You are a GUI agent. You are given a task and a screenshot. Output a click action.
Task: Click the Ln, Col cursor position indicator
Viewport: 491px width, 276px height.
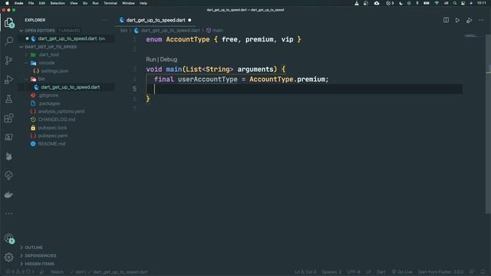coord(305,272)
